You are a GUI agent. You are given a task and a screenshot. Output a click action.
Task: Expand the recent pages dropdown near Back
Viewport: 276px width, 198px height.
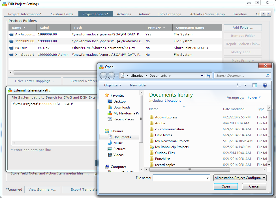117,76
